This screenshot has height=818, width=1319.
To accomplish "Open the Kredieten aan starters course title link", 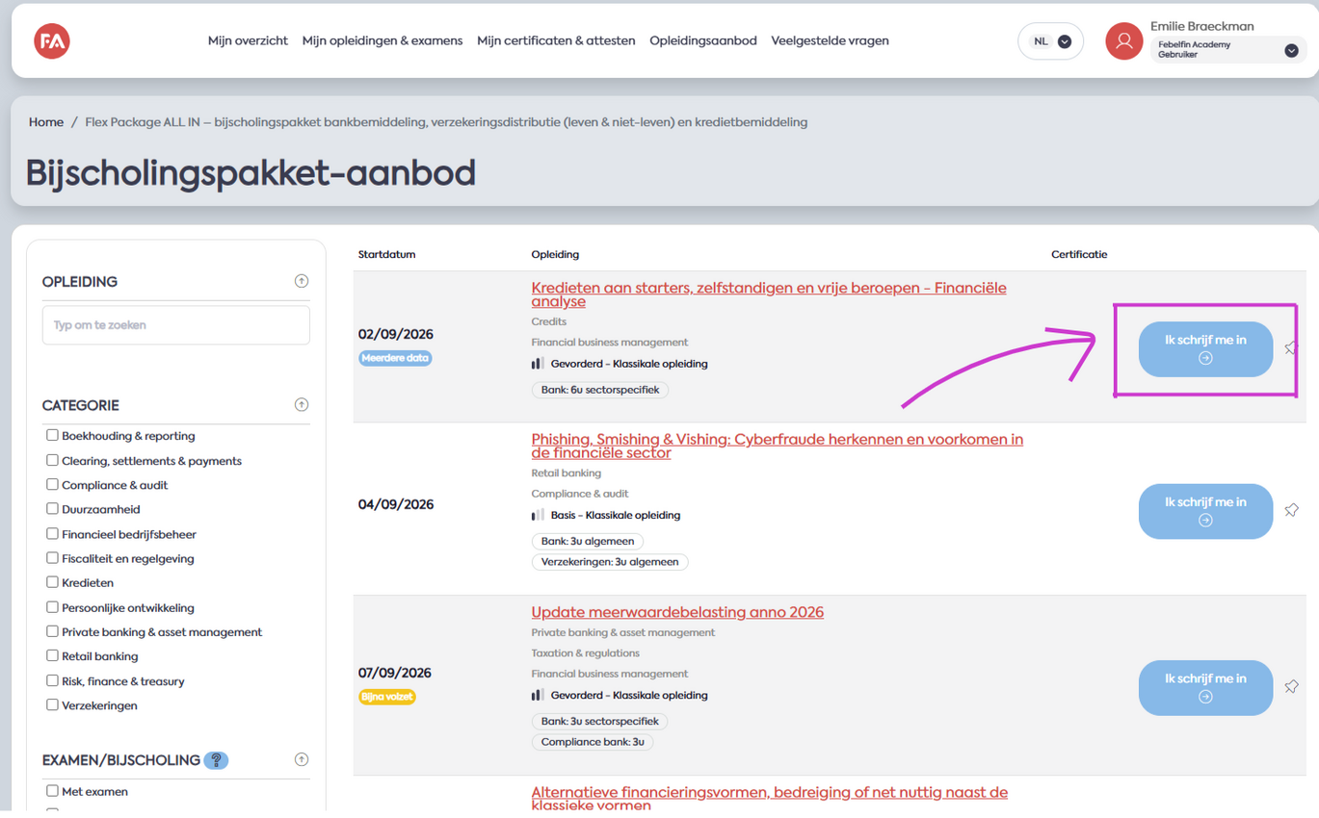I will click(769, 294).
